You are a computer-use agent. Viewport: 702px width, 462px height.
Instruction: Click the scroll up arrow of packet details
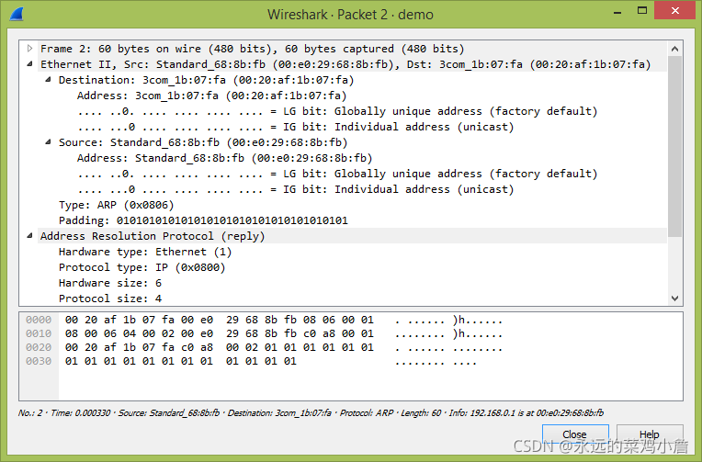click(x=674, y=49)
